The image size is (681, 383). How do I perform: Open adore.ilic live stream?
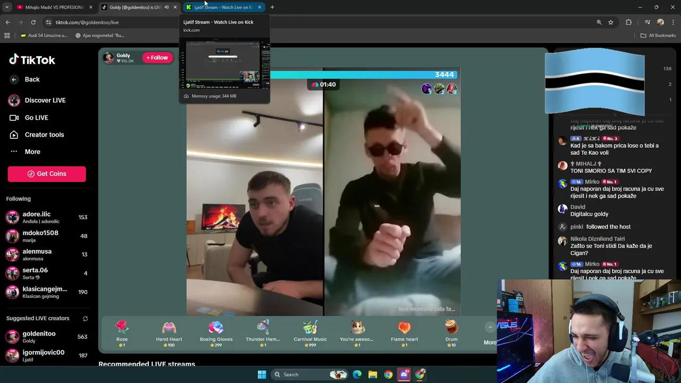[46, 217]
